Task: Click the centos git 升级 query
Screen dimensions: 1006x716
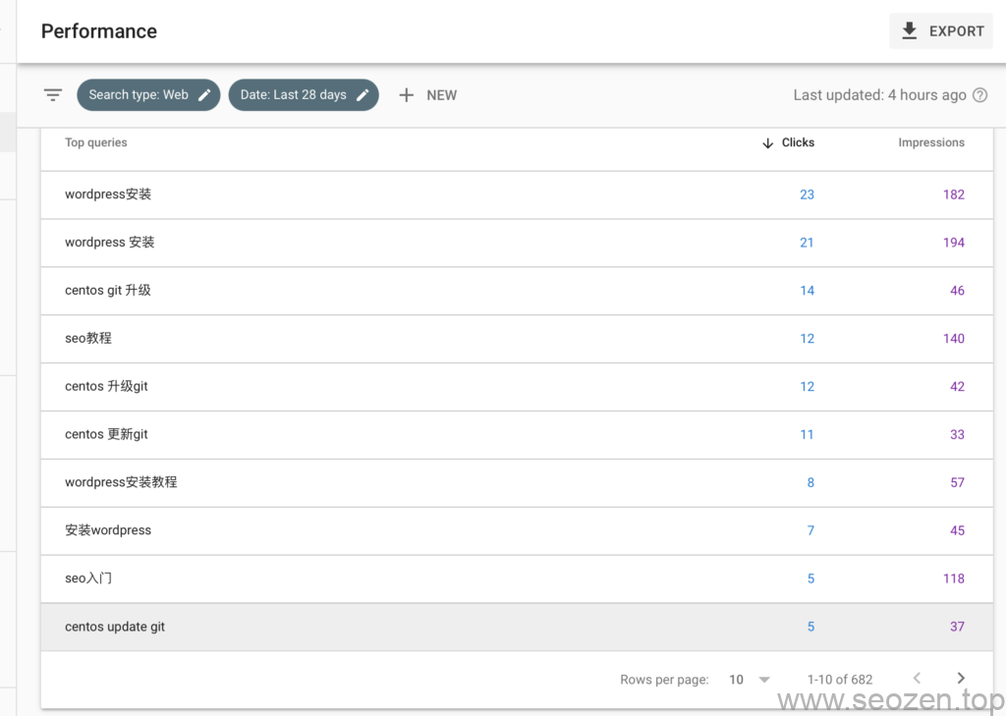Action: click(x=108, y=291)
